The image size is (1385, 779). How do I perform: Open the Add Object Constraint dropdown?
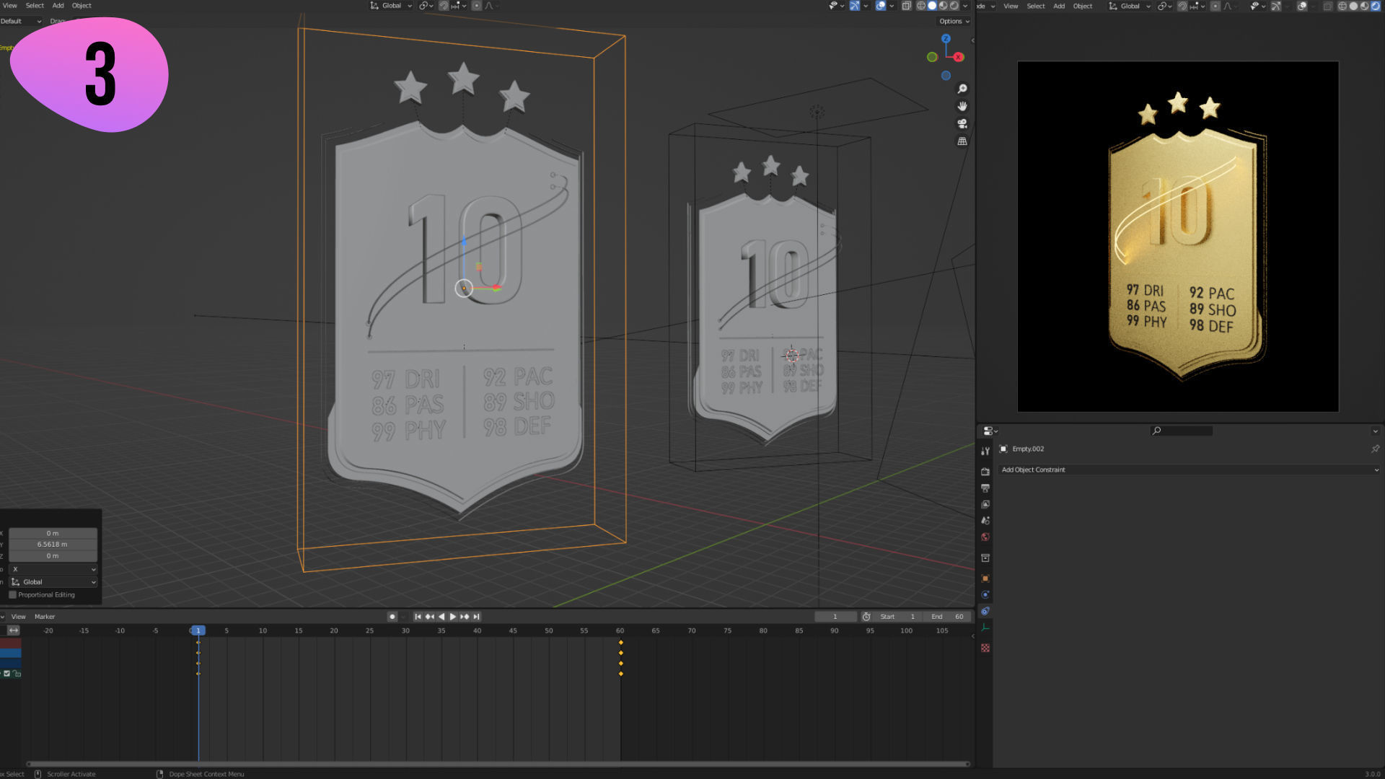coord(1190,470)
